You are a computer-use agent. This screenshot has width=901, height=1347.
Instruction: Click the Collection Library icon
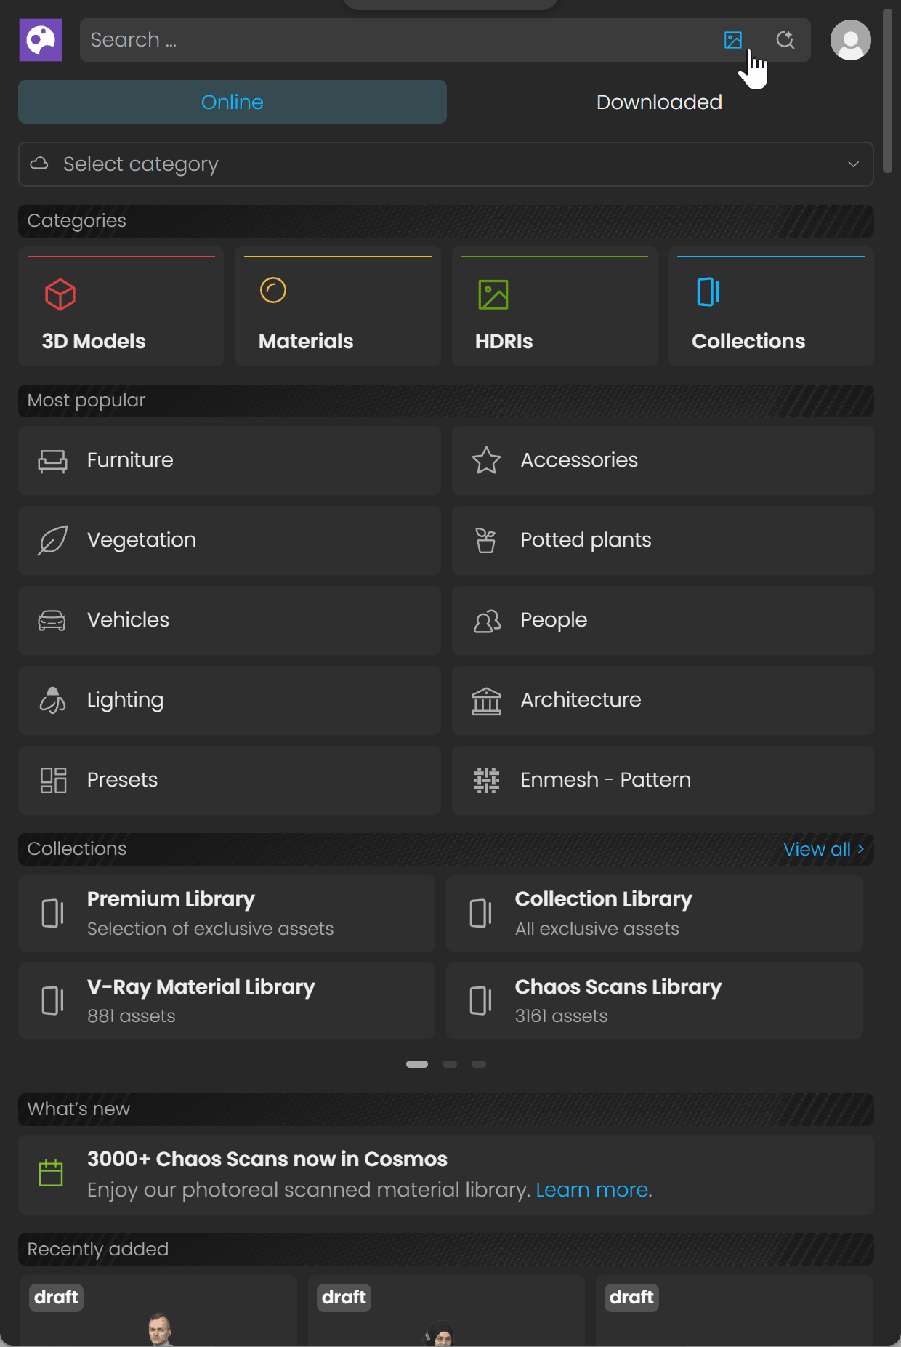pos(480,913)
